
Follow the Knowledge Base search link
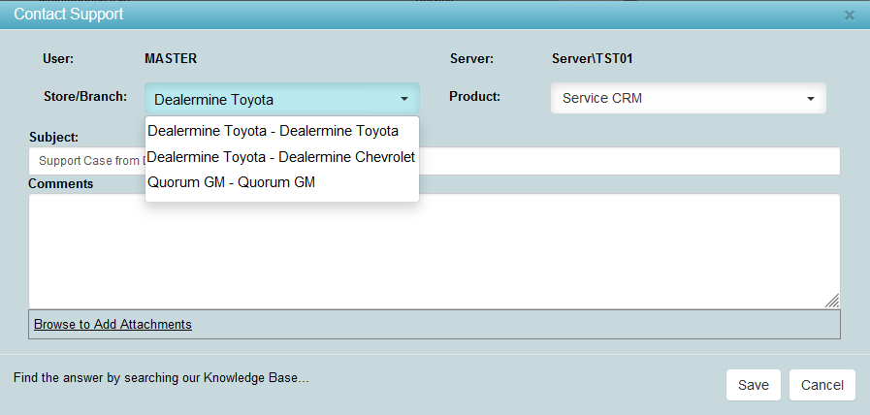tap(161, 377)
